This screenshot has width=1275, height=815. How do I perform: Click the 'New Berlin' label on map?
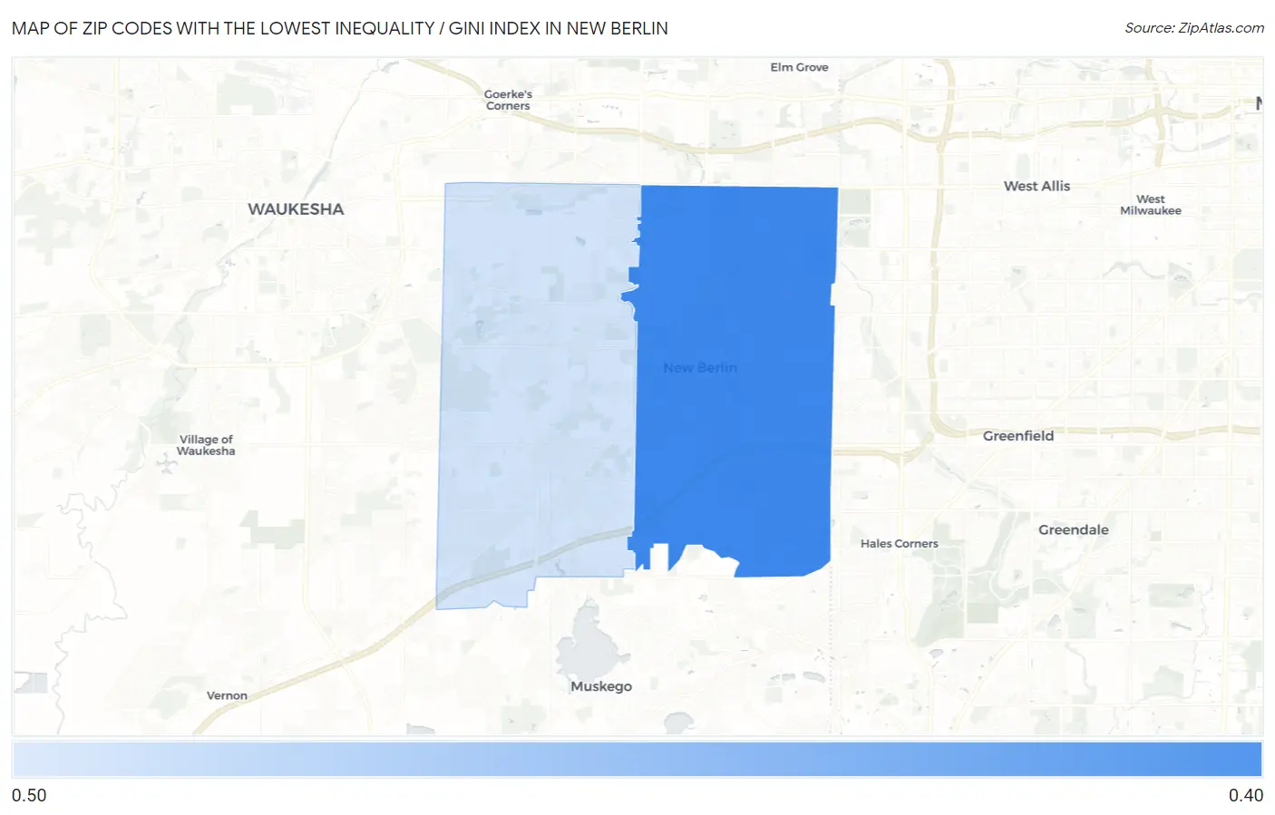click(x=700, y=368)
